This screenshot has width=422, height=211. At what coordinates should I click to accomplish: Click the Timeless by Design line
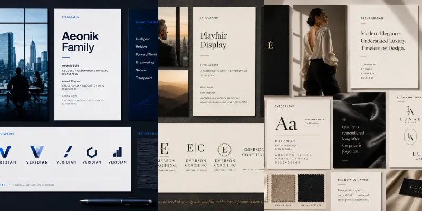point(383,49)
